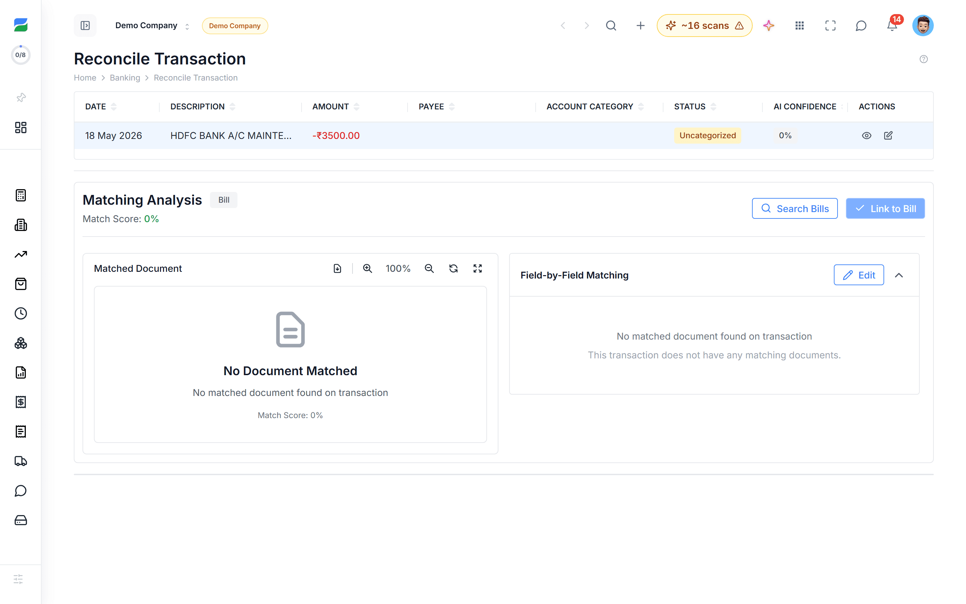Sort by AMOUNT column
Viewport: 966px width, 604px height.
(x=336, y=107)
